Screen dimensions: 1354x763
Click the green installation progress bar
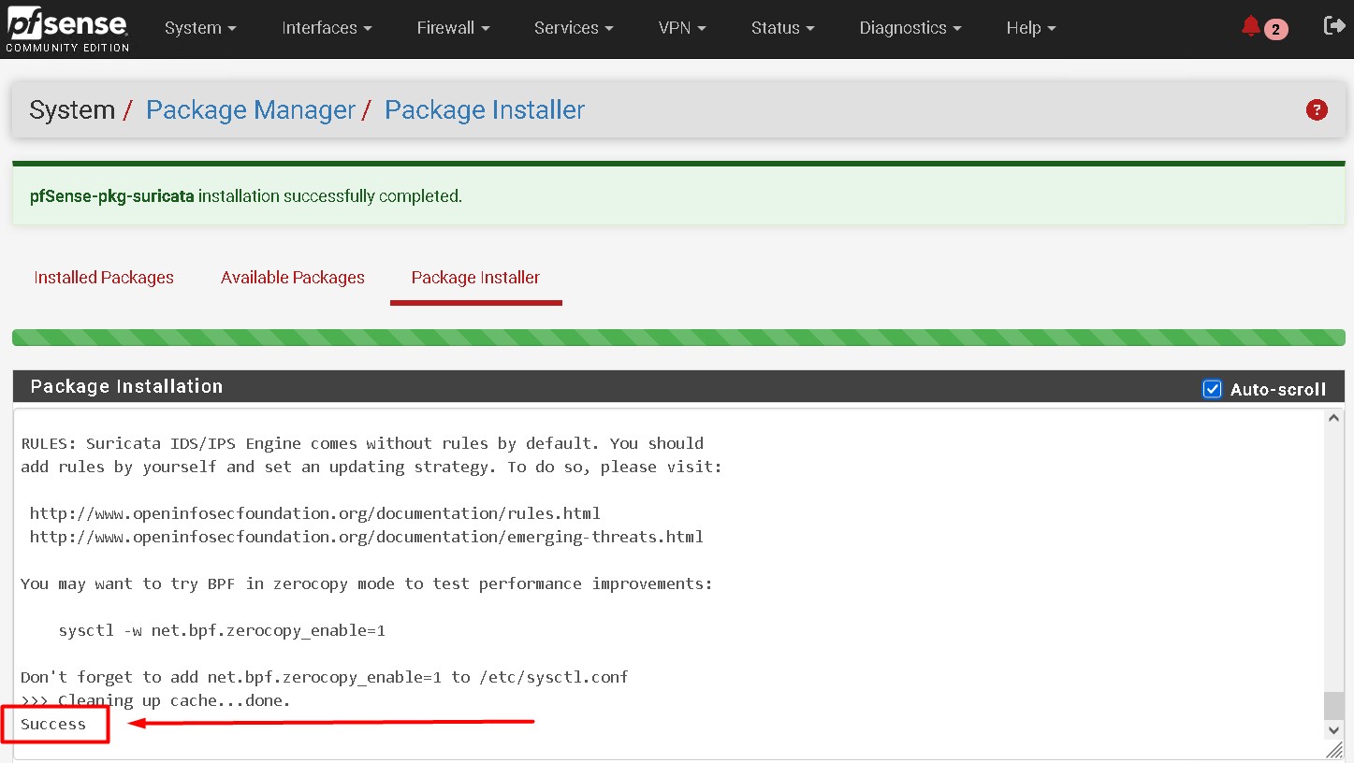[x=677, y=337]
